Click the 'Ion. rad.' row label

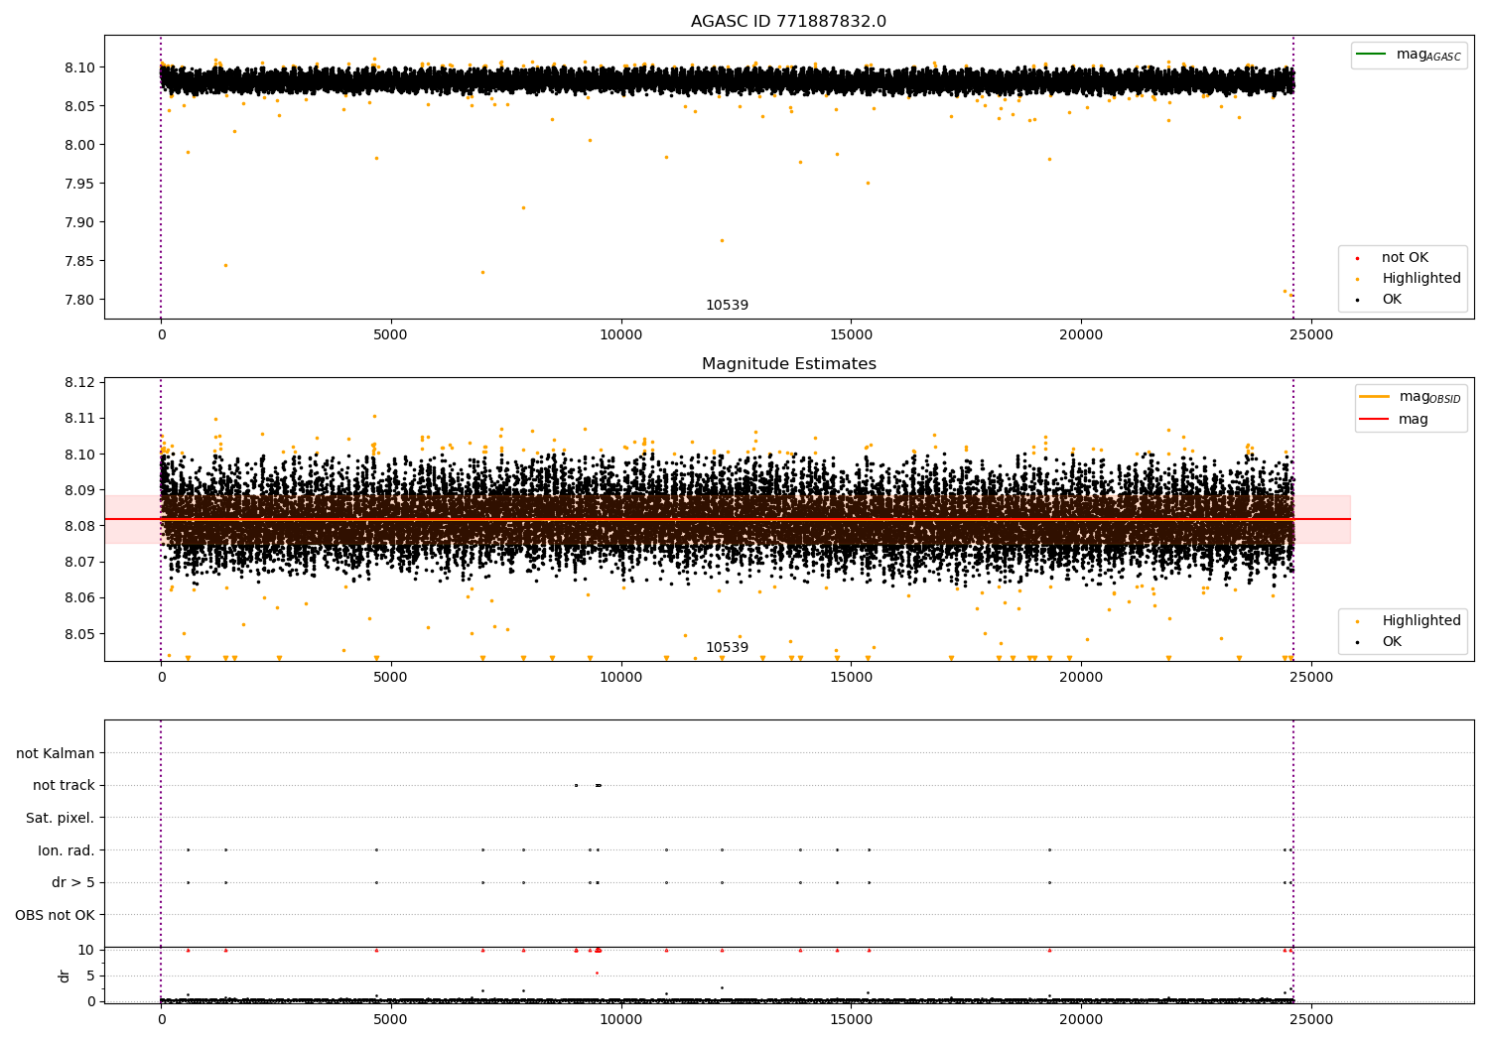point(67,850)
